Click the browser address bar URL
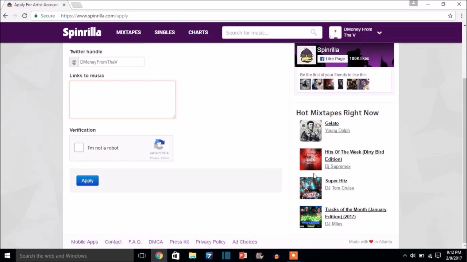 click(94, 16)
